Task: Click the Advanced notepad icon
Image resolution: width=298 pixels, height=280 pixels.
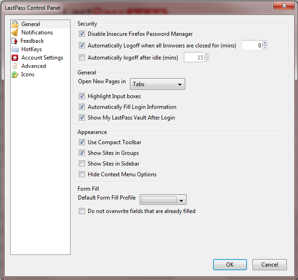Action: pyautogui.click(x=15, y=66)
